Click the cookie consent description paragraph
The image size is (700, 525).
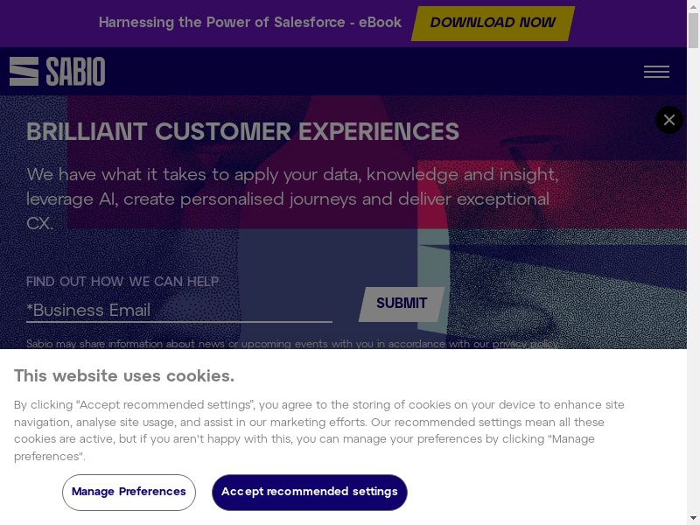point(319,430)
